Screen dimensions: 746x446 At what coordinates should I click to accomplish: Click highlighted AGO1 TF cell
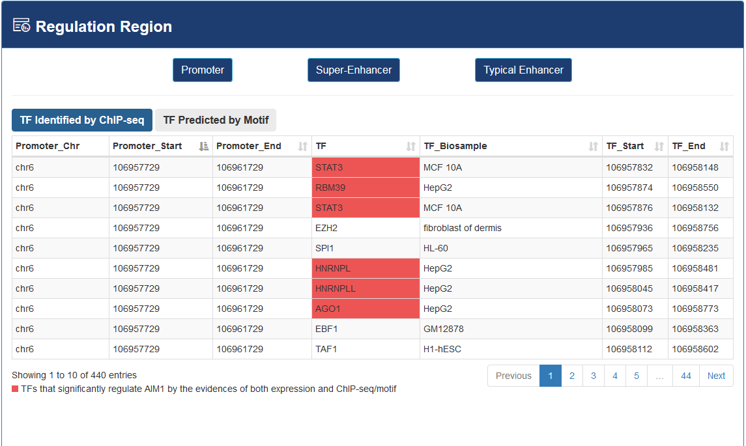(366, 309)
